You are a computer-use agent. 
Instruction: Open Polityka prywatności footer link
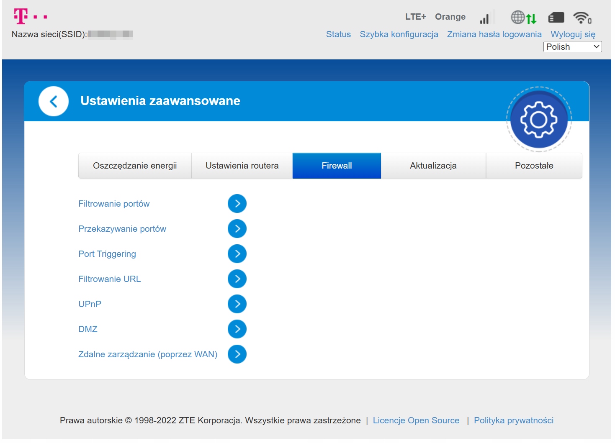coord(513,420)
